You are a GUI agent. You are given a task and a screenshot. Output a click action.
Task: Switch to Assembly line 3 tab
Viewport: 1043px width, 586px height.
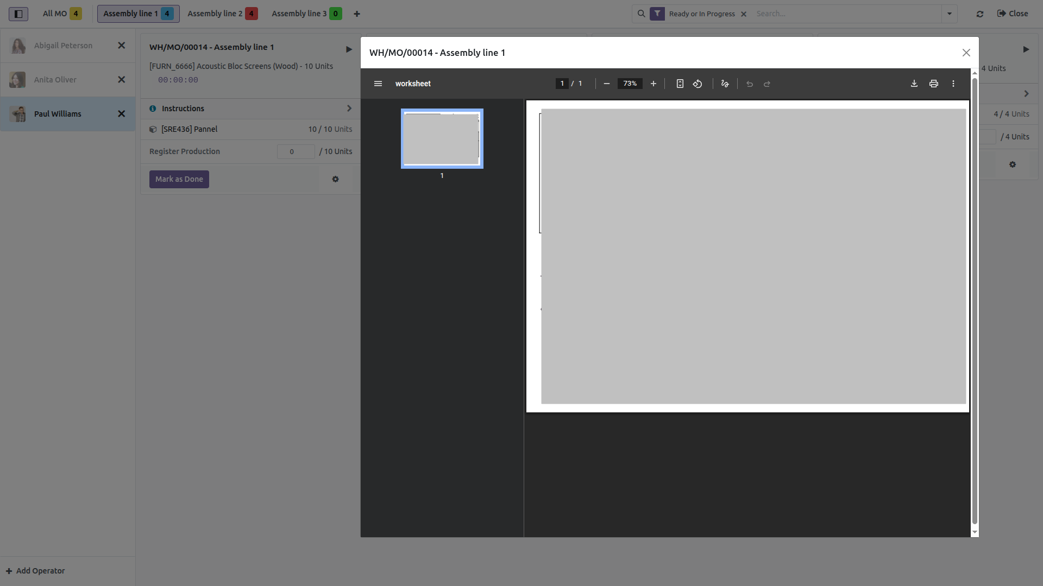tap(306, 14)
